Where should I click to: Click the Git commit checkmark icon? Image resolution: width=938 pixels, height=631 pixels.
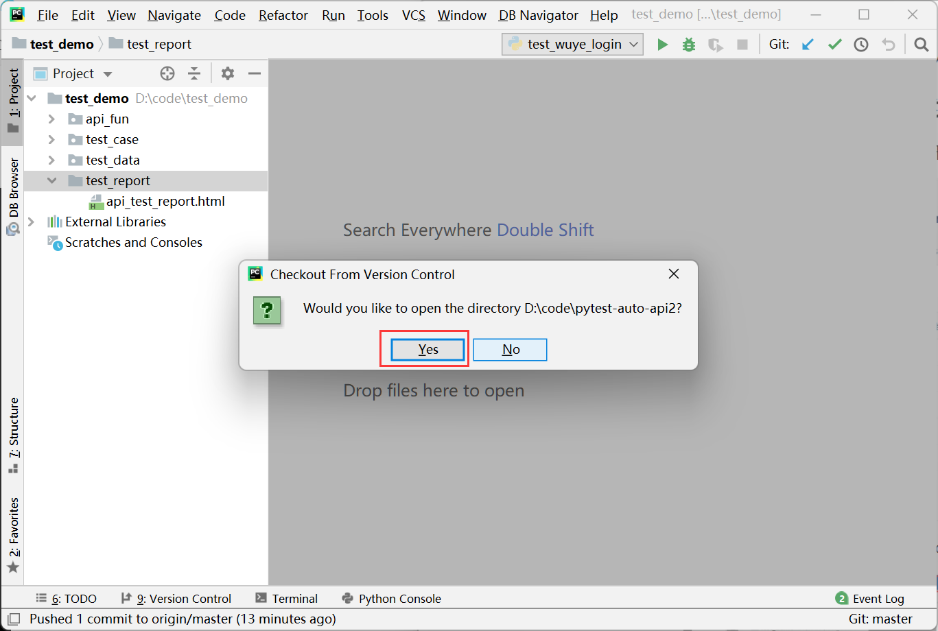(x=834, y=45)
